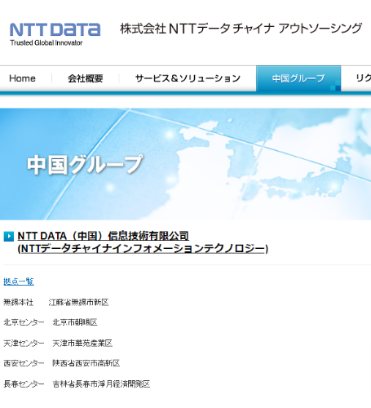Select the address 陝西省西安市高新区
371x408 pixels.
coord(86,363)
